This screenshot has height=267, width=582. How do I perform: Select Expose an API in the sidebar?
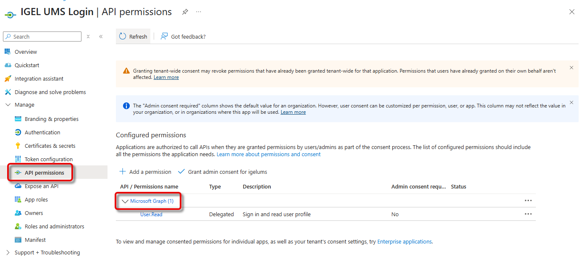[x=42, y=186]
